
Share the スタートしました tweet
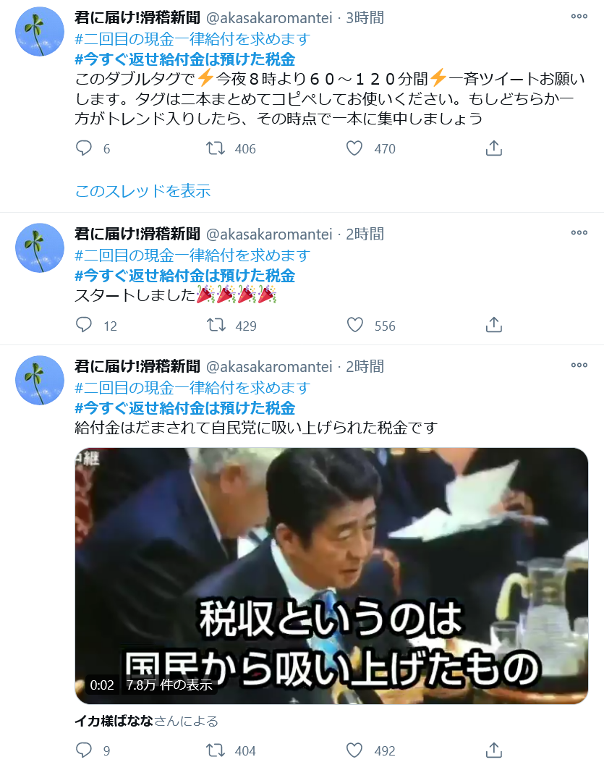tap(493, 325)
